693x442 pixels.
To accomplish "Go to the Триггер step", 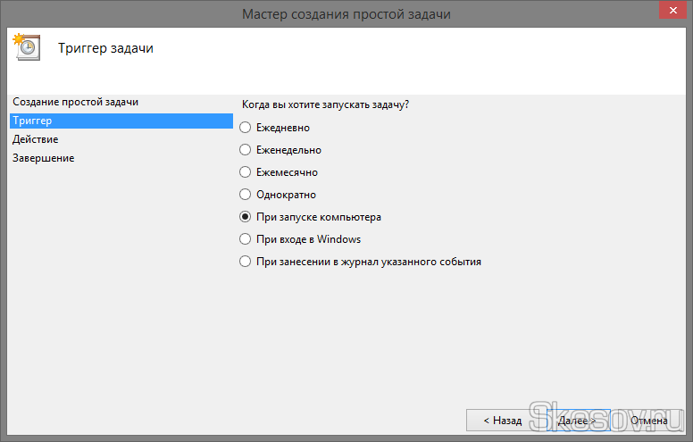I will [33, 121].
